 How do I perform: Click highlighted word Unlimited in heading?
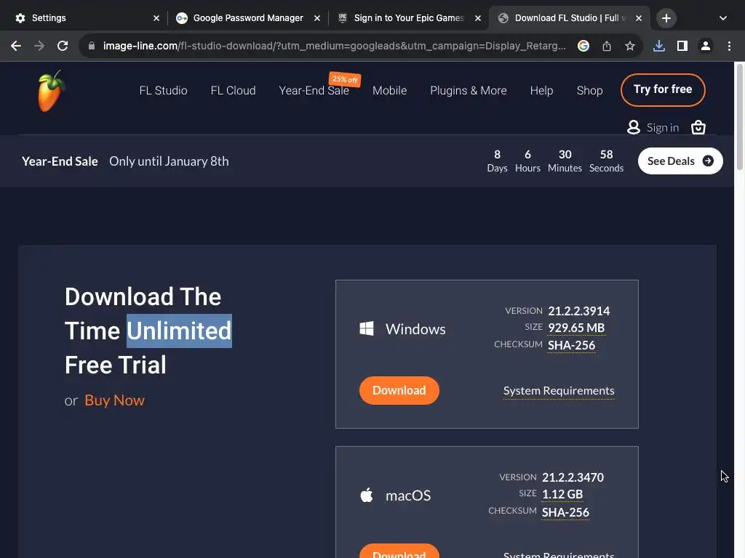pyautogui.click(x=179, y=331)
